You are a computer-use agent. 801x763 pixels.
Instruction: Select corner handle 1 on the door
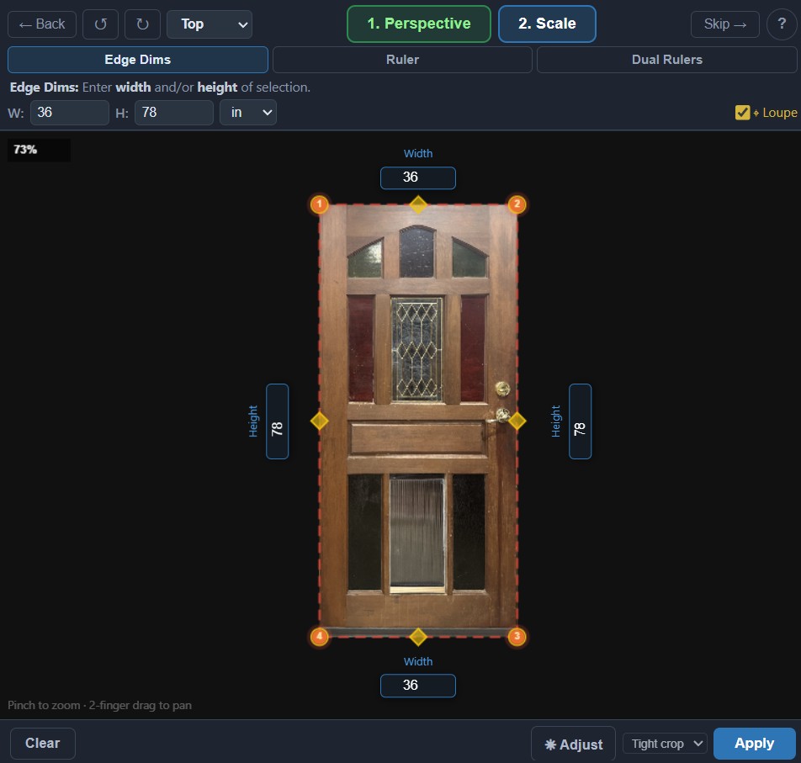pyautogui.click(x=320, y=204)
